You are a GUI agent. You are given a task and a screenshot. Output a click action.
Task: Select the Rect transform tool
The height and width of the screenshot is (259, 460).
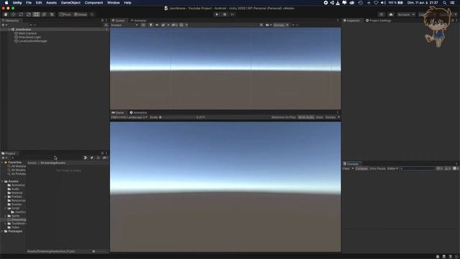point(36,14)
